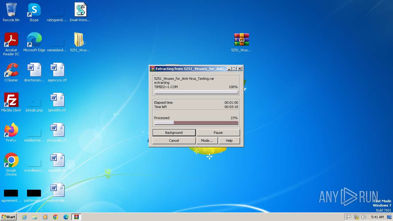Cancel the extraction

tap(174, 141)
